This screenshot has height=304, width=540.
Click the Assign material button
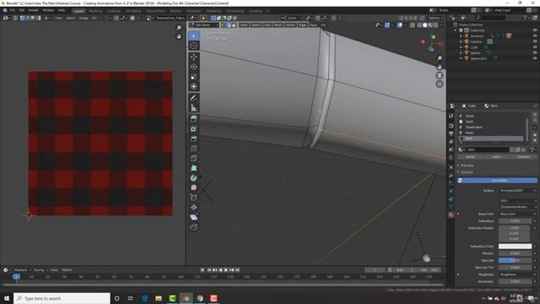click(470, 157)
